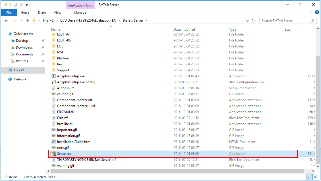This screenshot has height=181, width=321.
Task: Switch to Large icons view in status bar
Action: pyautogui.click(x=316, y=177)
